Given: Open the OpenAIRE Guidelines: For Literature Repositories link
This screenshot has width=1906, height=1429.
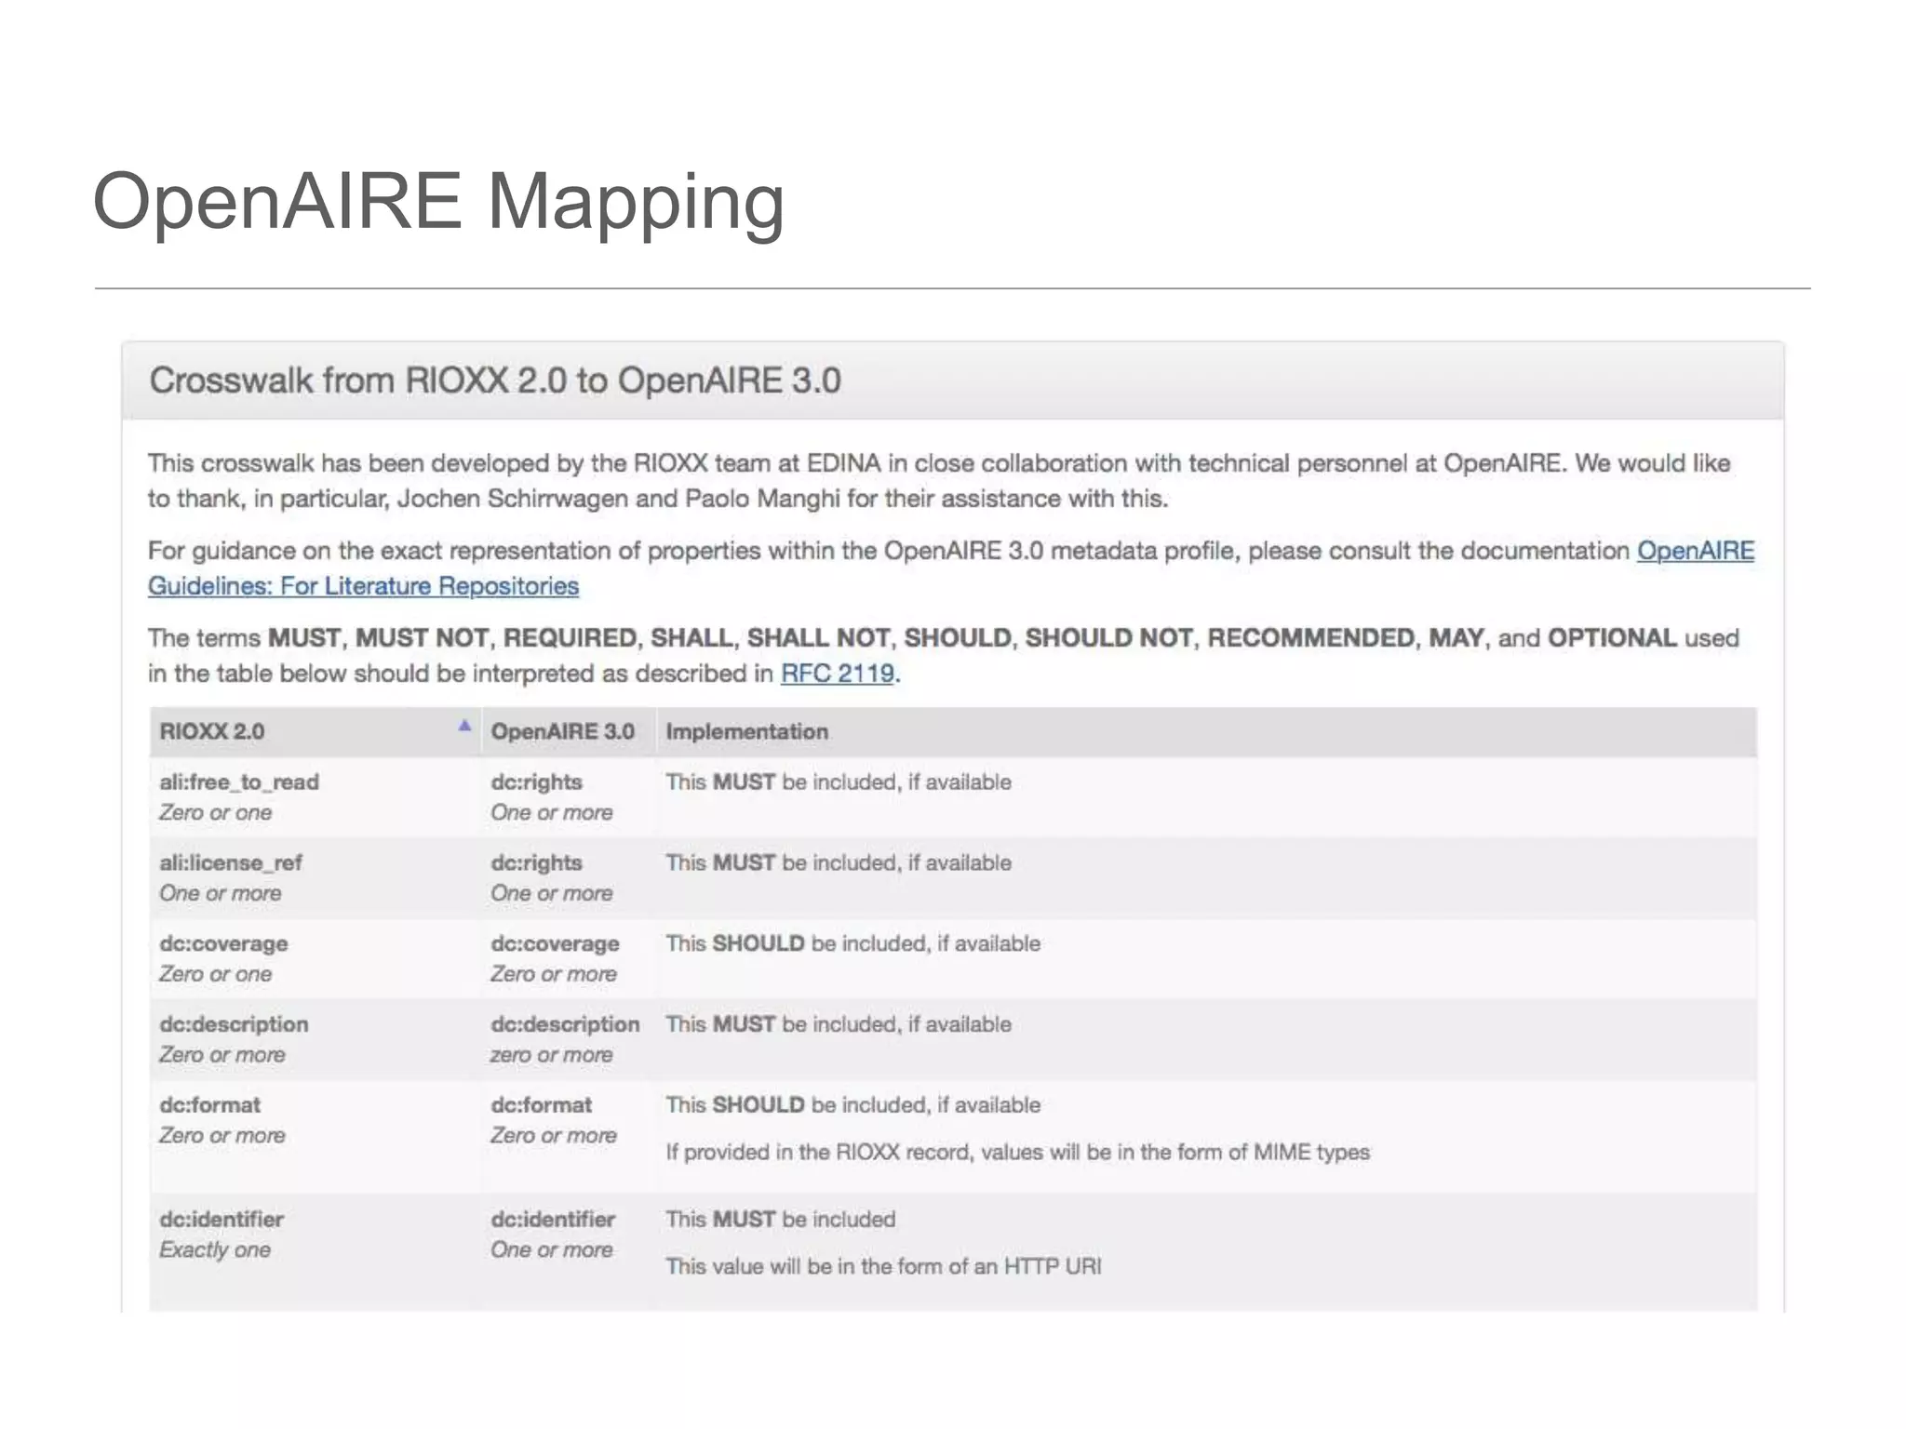Looking at the screenshot, I should click(x=364, y=586).
